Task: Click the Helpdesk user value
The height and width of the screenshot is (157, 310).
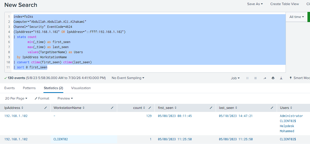Action: pos(287,126)
